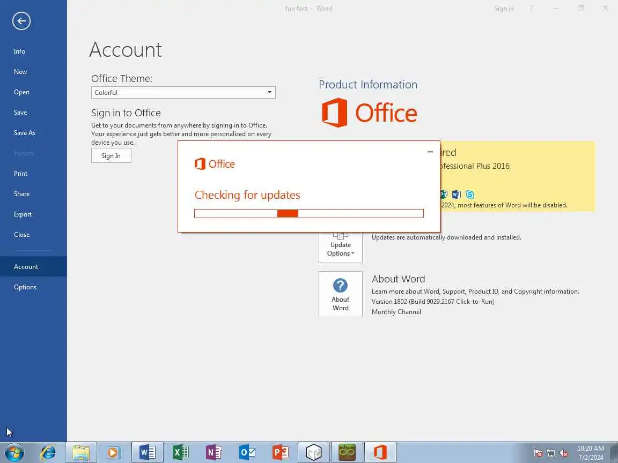Go back using the backstage arrow

[21, 21]
